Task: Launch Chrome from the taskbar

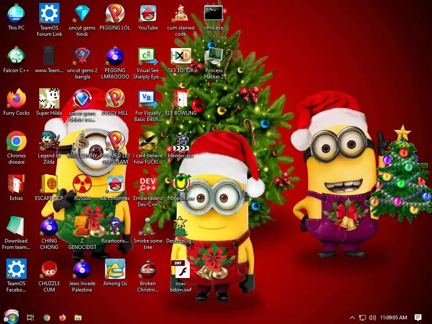Action: [47, 317]
